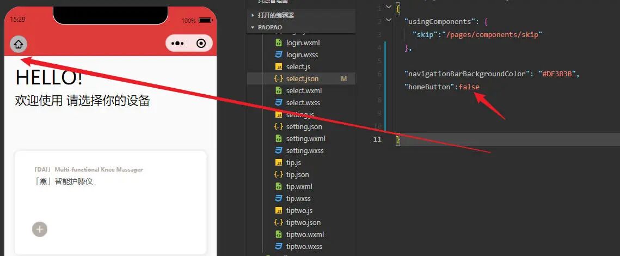Screen dimensions: 620x256
Task: Click the HELLO! heading in the simulator
Action: pos(49,77)
